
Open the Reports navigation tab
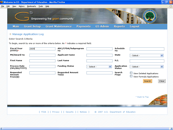[119, 27]
